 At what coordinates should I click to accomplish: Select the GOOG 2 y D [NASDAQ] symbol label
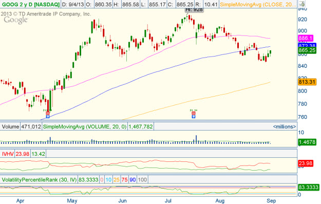(30, 4)
